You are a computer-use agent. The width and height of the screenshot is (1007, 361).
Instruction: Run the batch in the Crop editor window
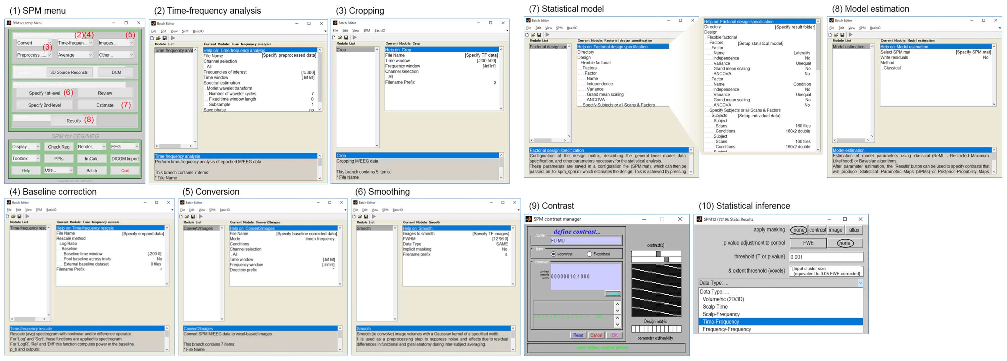click(354, 38)
